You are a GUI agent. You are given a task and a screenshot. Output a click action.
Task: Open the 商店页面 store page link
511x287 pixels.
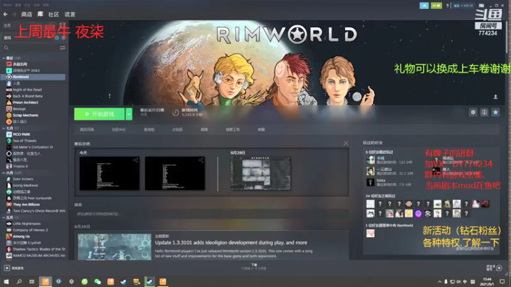pyautogui.click(x=87, y=129)
